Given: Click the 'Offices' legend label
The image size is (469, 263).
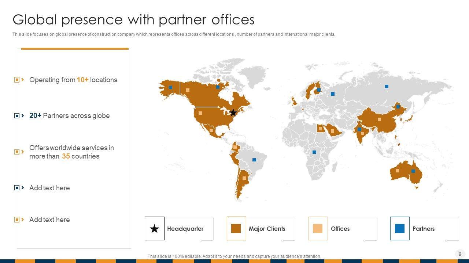Looking at the screenshot, I should [340, 229].
